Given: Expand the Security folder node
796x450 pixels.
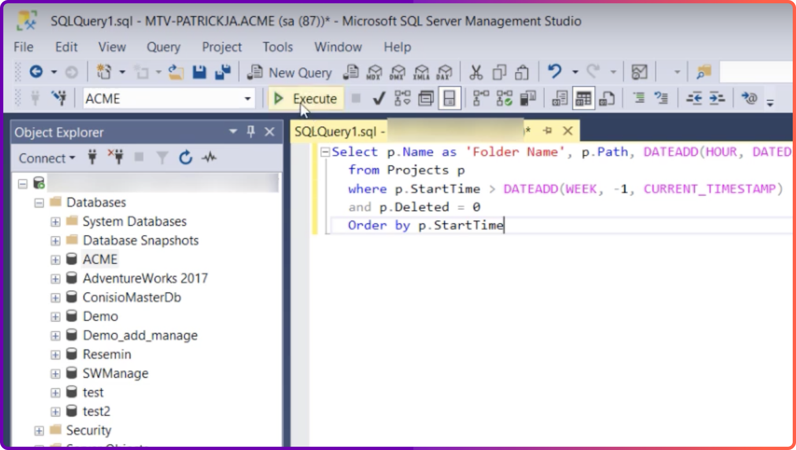Looking at the screenshot, I should (39, 431).
